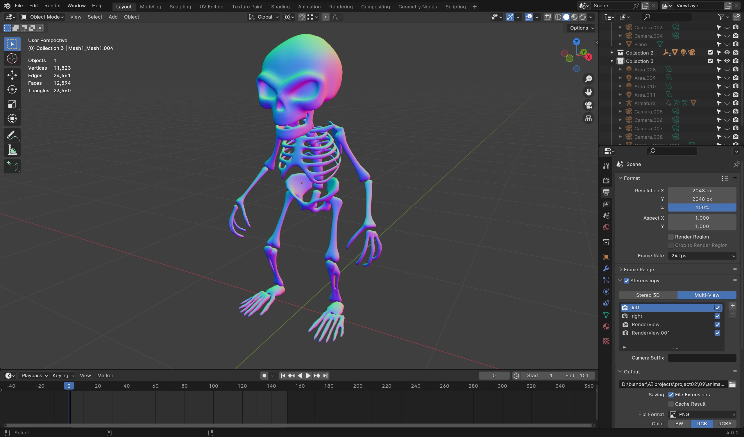744x437 pixels.
Task: Open the Output properties tab
Action: click(x=606, y=192)
